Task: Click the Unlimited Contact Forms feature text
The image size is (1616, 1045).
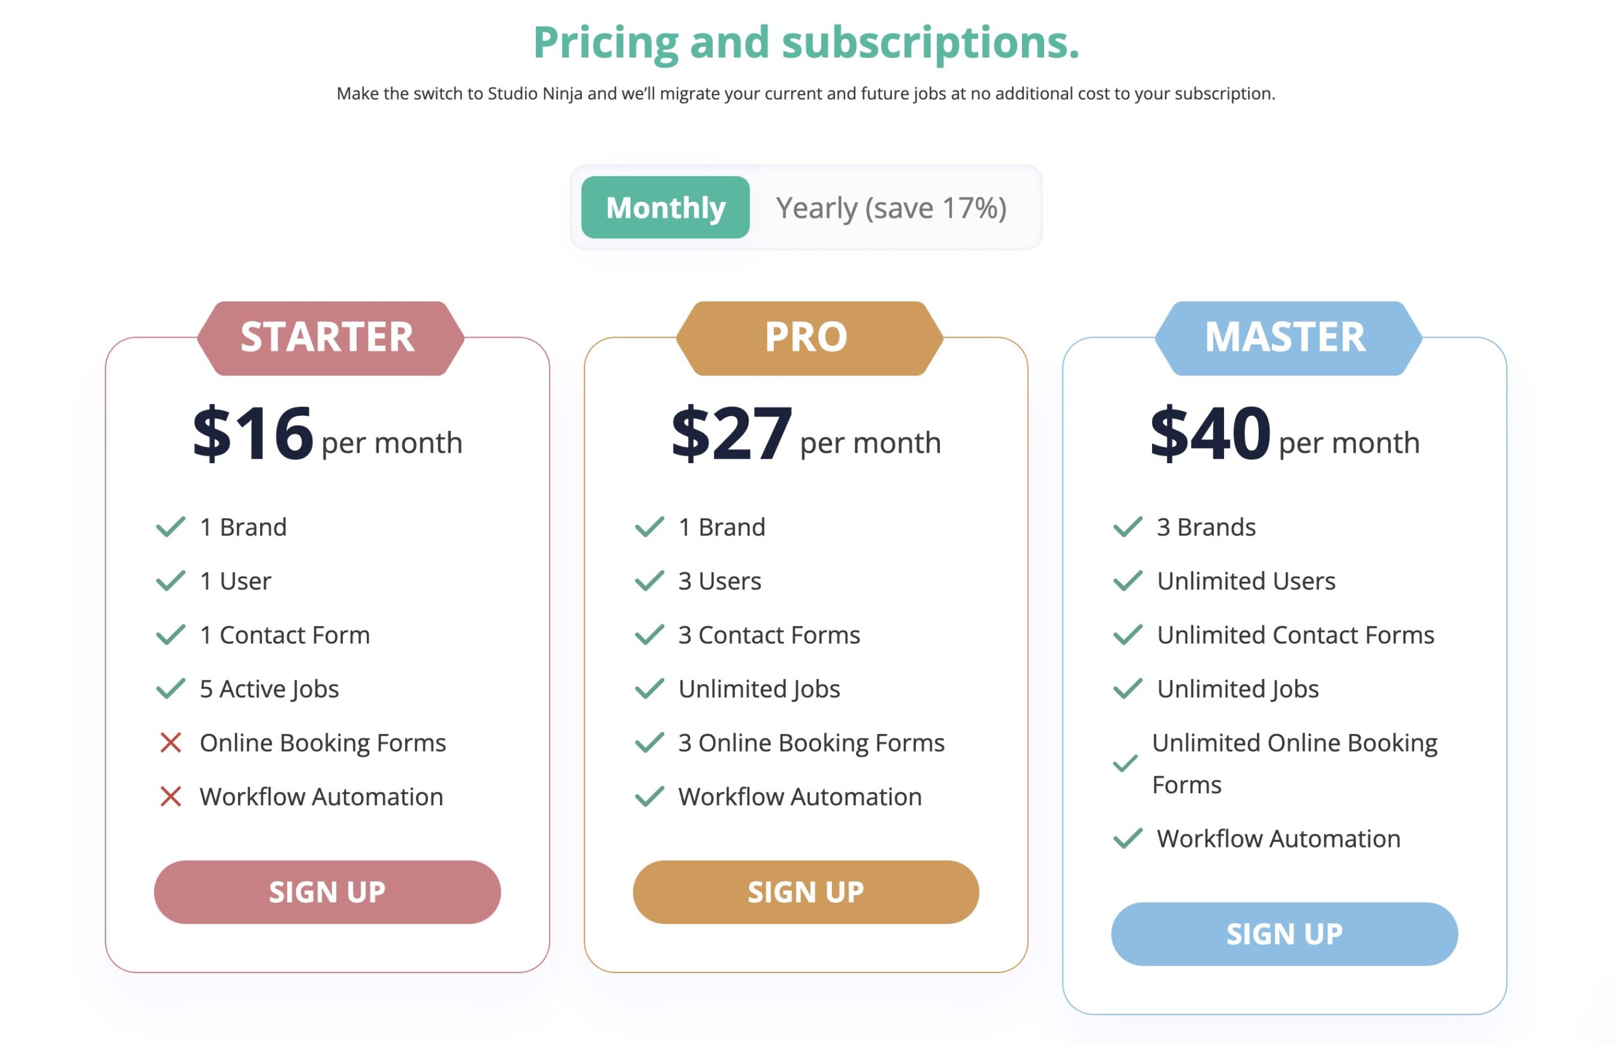Action: point(1295,634)
